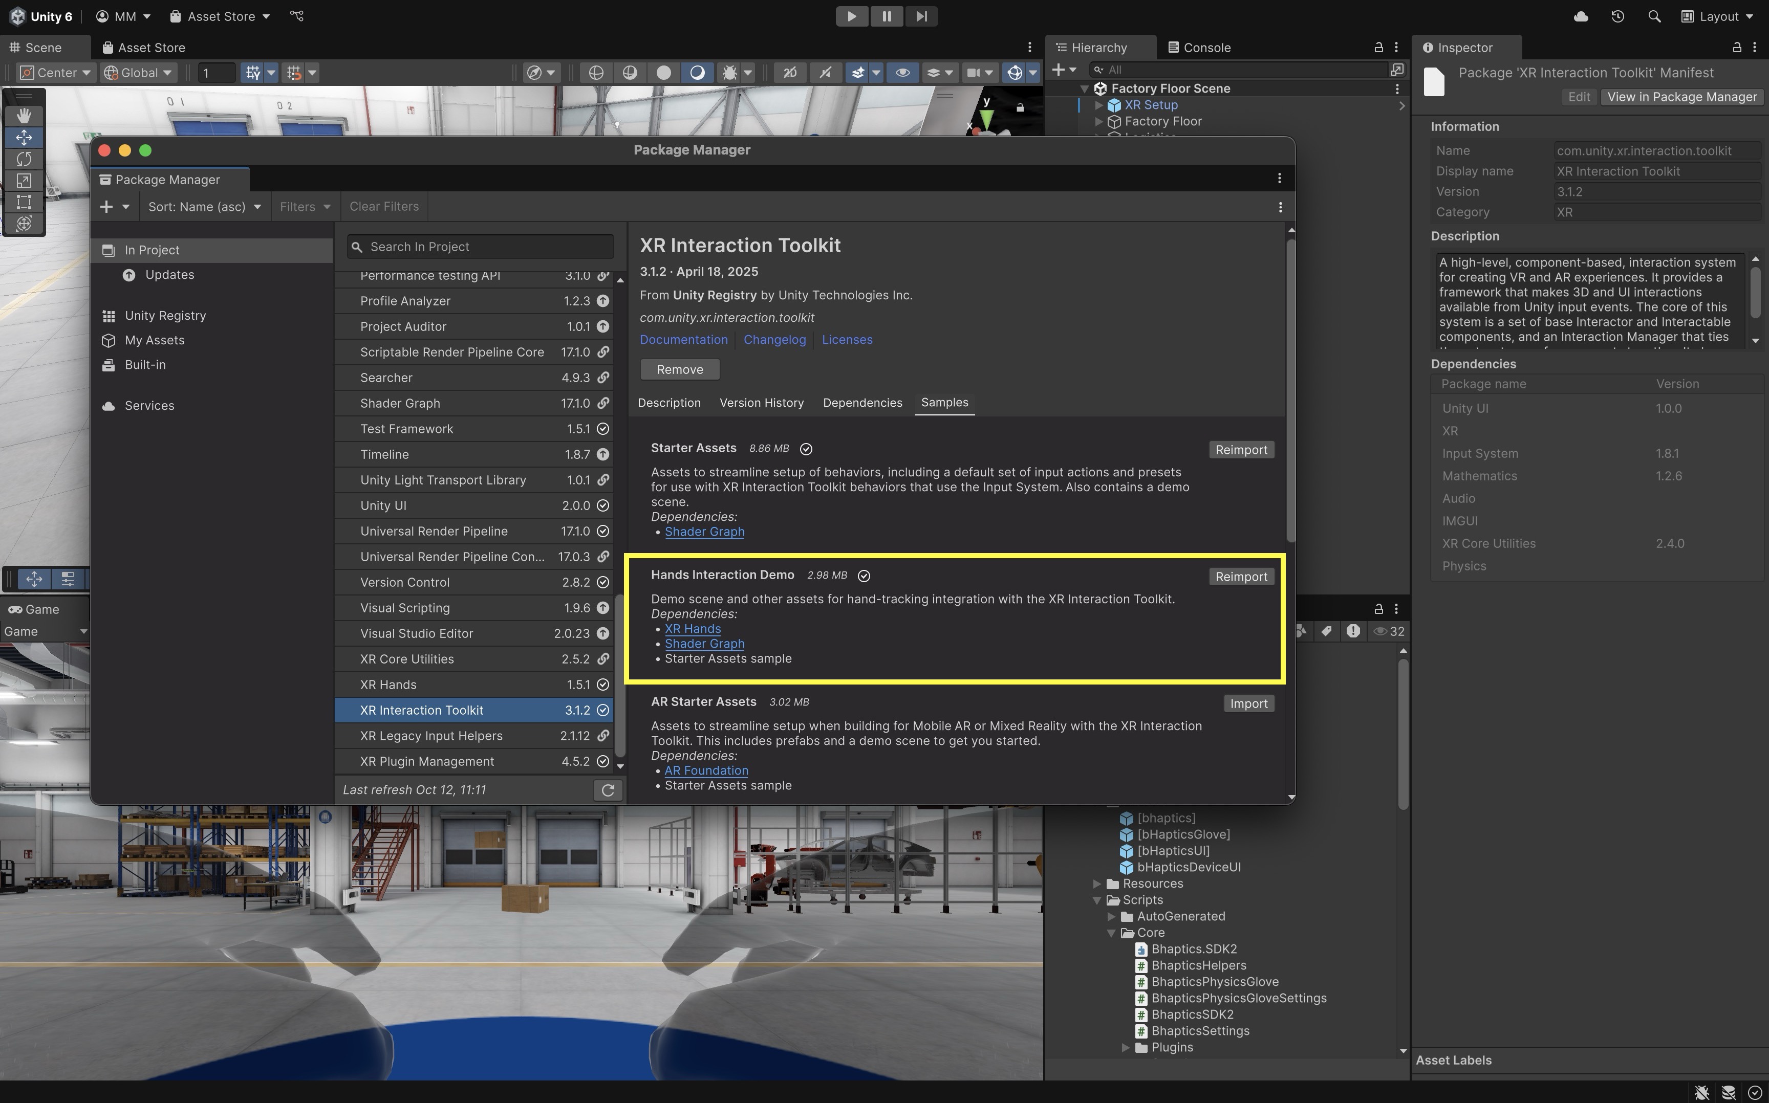Click the Step forward button
The height and width of the screenshot is (1103, 1769).
[x=921, y=16]
